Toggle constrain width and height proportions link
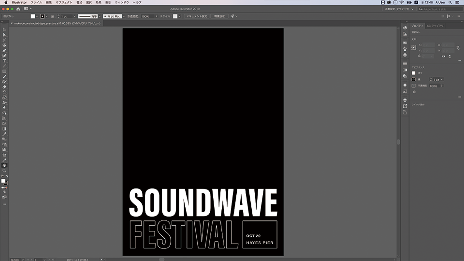Screen dimensions: 464x261 pyautogui.click(x=458, y=48)
